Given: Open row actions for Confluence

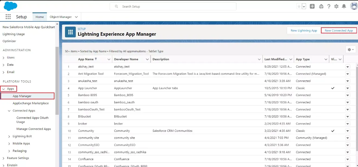Looking at the screenshot, I should coord(348,159).
